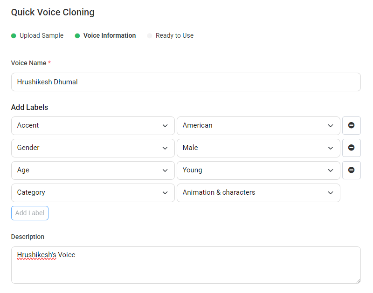Open the Age label type dropdown
The height and width of the screenshot is (293, 373).
pyautogui.click(x=93, y=170)
